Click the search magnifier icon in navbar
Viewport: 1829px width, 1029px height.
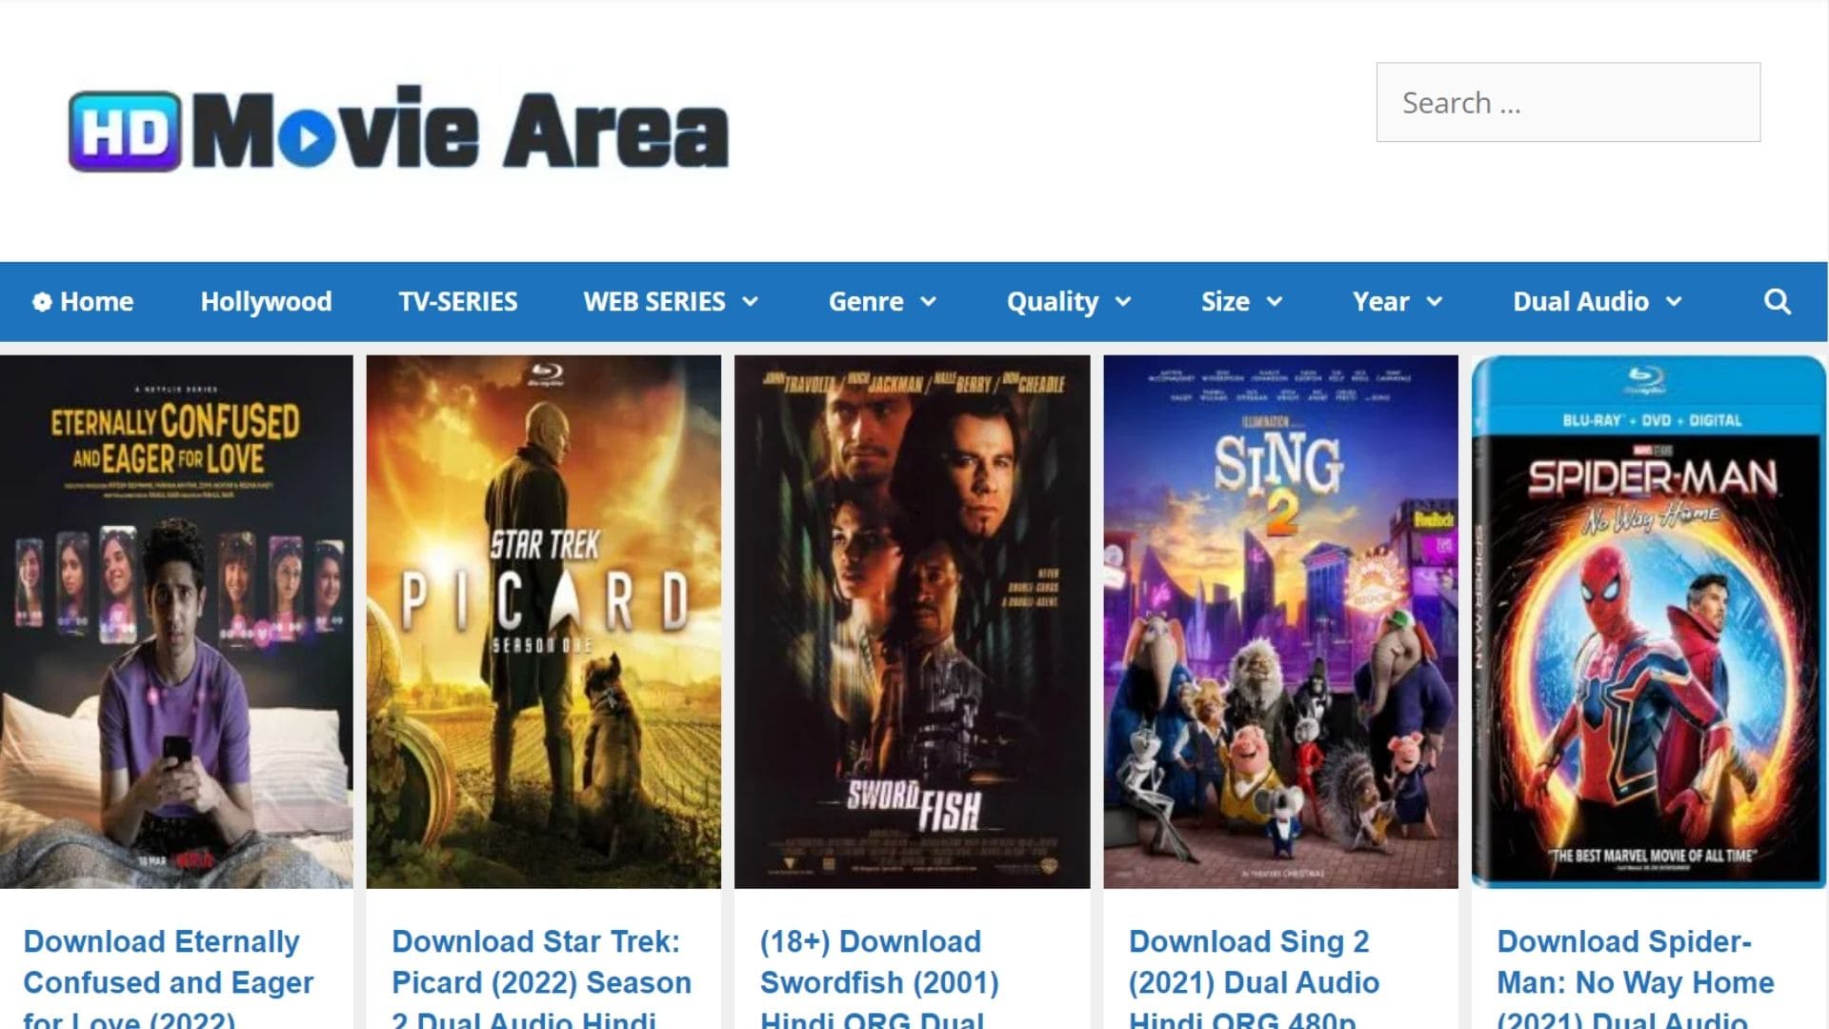1777,302
